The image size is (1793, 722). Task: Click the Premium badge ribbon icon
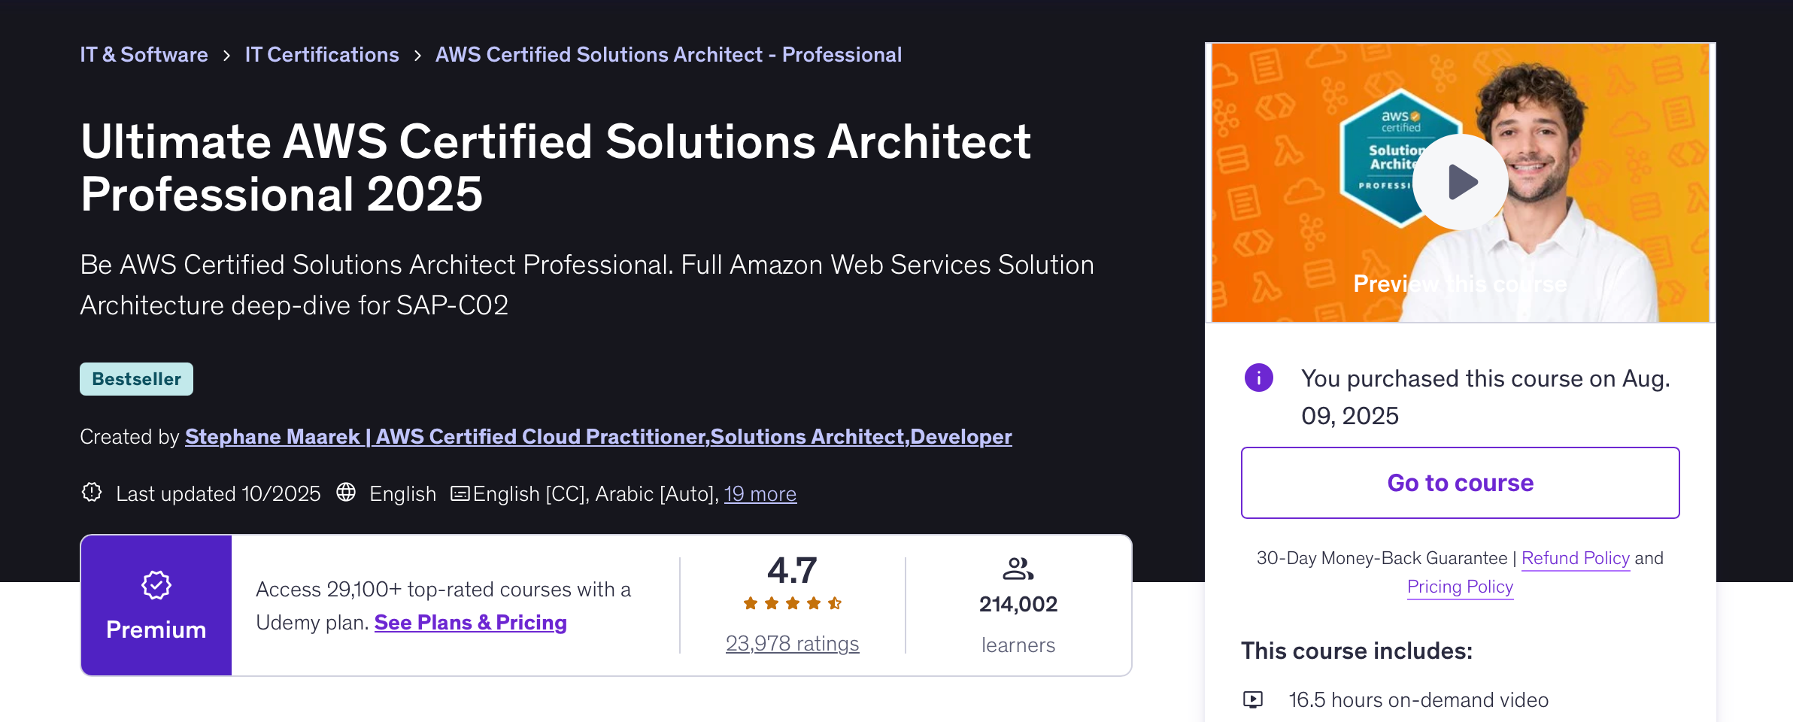tap(155, 586)
